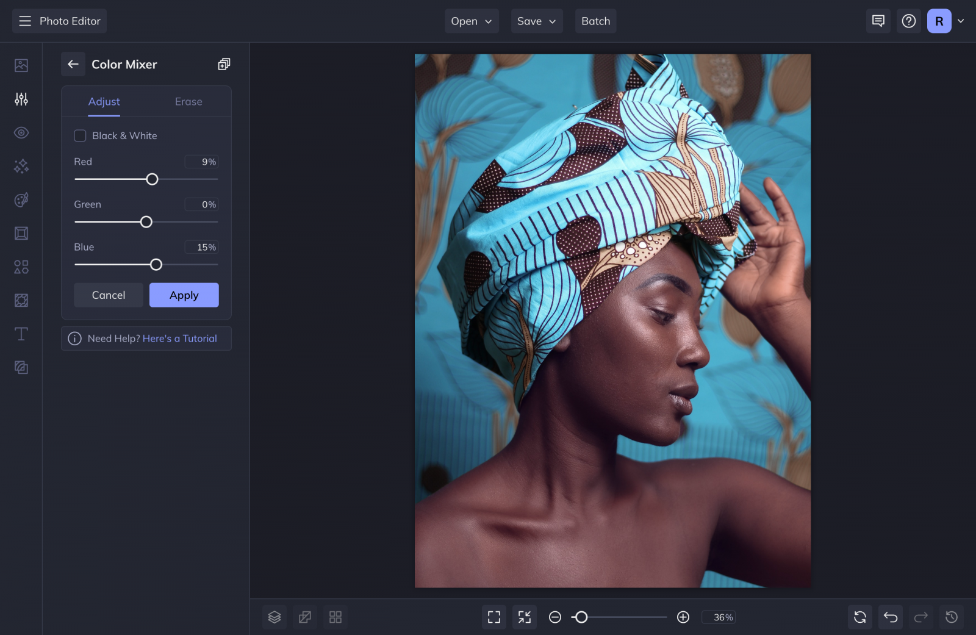Apply the color mixer changes

pyautogui.click(x=184, y=295)
